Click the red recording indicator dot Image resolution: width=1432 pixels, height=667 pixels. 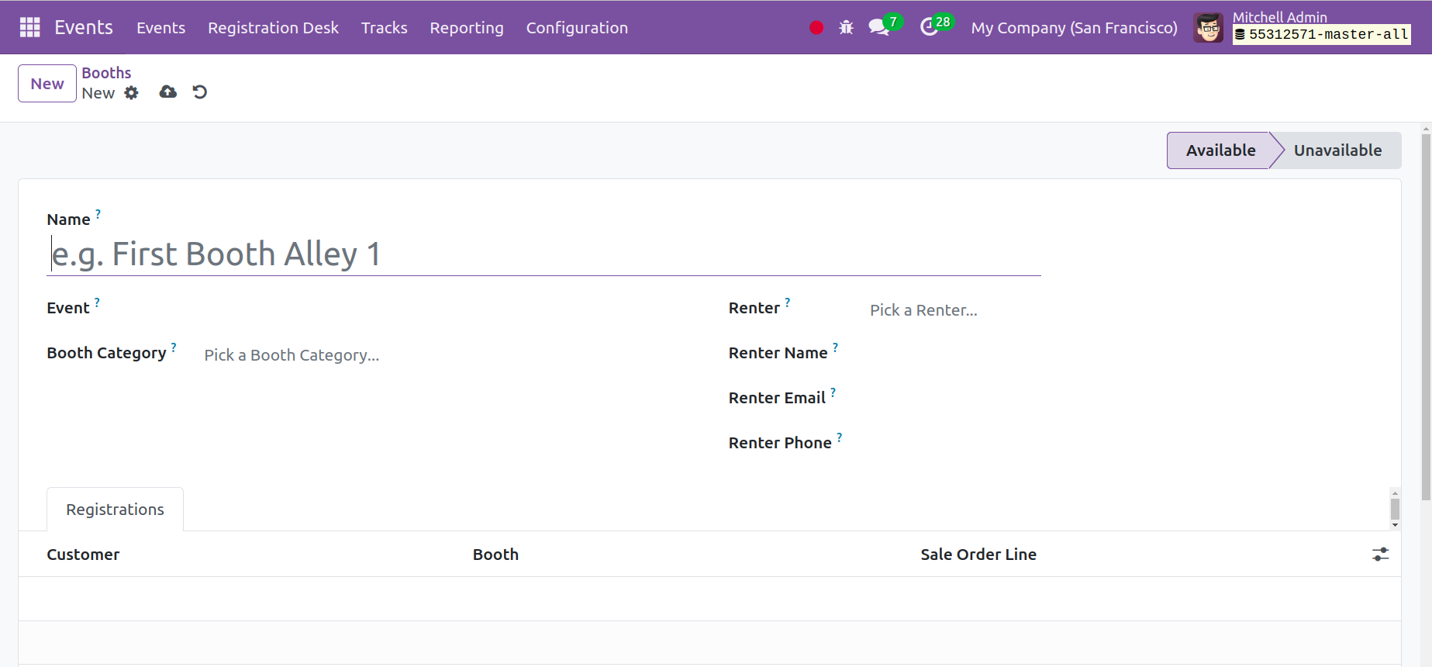click(816, 28)
